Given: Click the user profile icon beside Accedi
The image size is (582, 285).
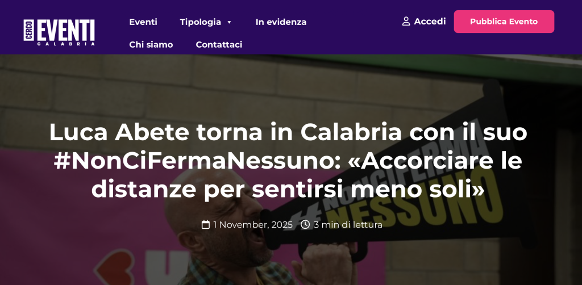Looking at the screenshot, I should pyautogui.click(x=406, y=22).
